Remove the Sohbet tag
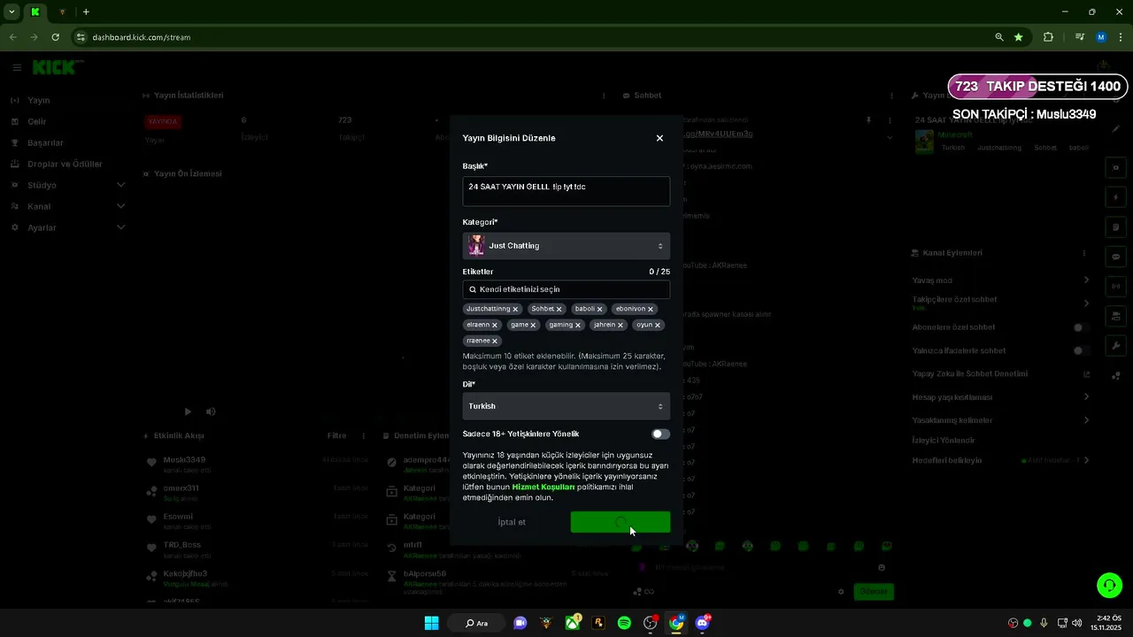1133x637 pixels. tap(559, 310)
